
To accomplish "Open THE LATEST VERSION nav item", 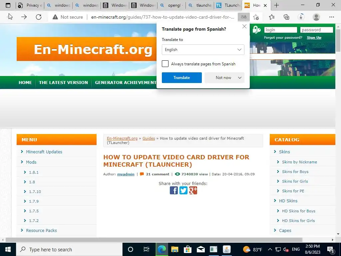I will coord(63,82).
